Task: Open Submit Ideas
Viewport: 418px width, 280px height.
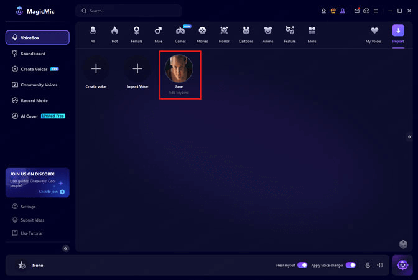Action: (x=28, y=220)
